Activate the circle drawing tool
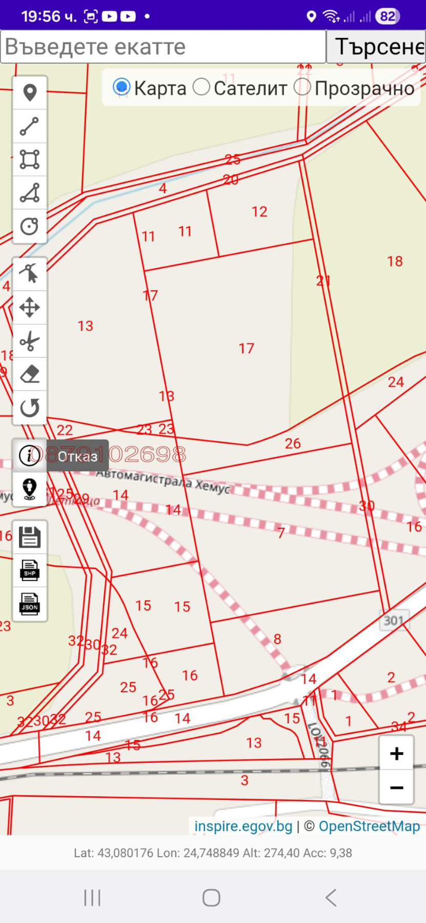Screen dimensions: 426x923 (30, 226)
